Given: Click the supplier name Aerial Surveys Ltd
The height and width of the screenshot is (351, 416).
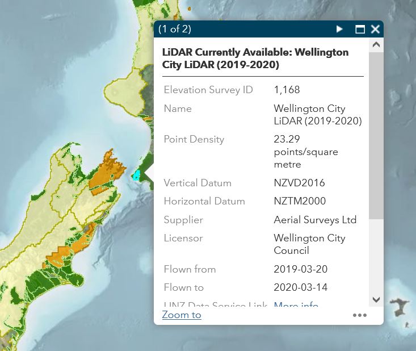Looking at the screenshot, I should (315, 220).
